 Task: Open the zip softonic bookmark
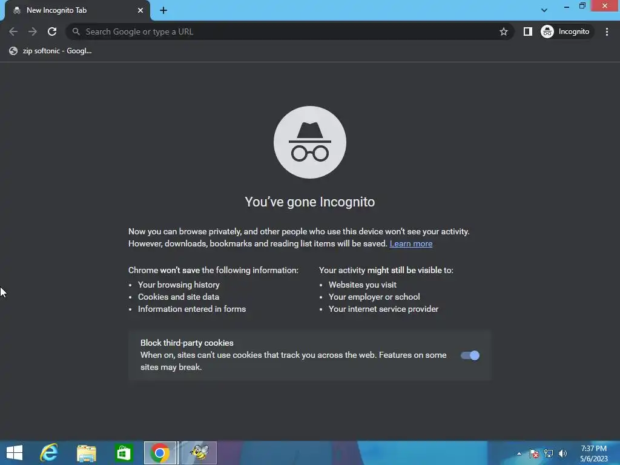click(x=51, y=51)
